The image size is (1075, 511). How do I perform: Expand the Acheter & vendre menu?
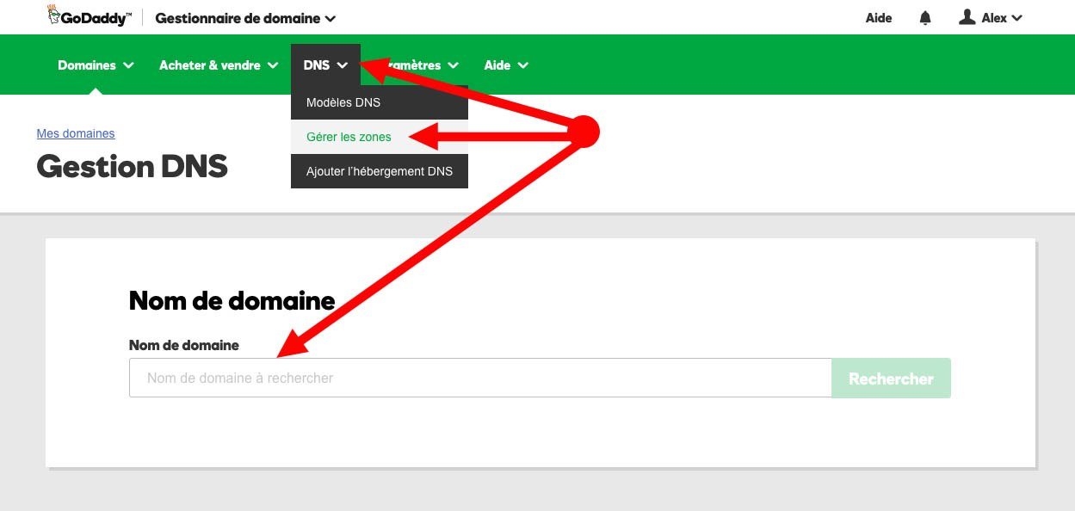(219, 65)
